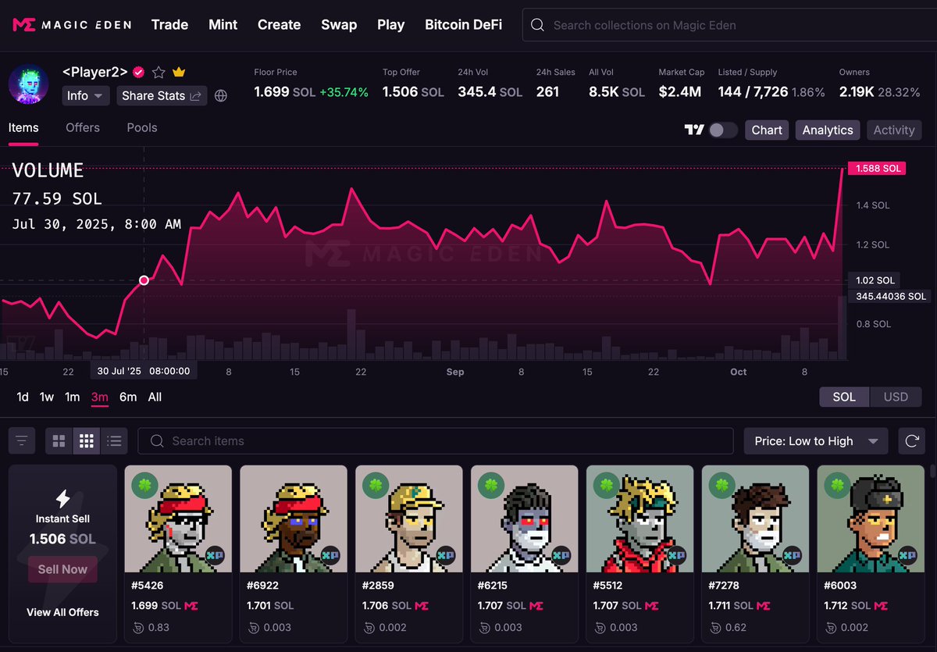
Task: Click the TradingView logo icon
Action: tap(694, 130)
